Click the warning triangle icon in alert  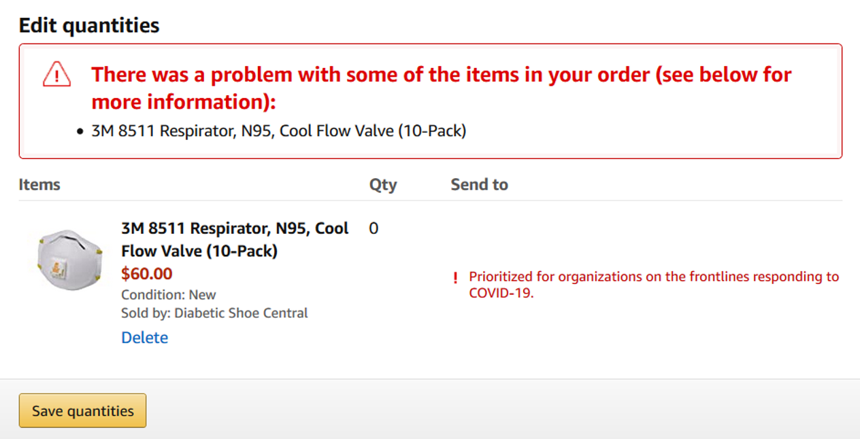point(56,74)
